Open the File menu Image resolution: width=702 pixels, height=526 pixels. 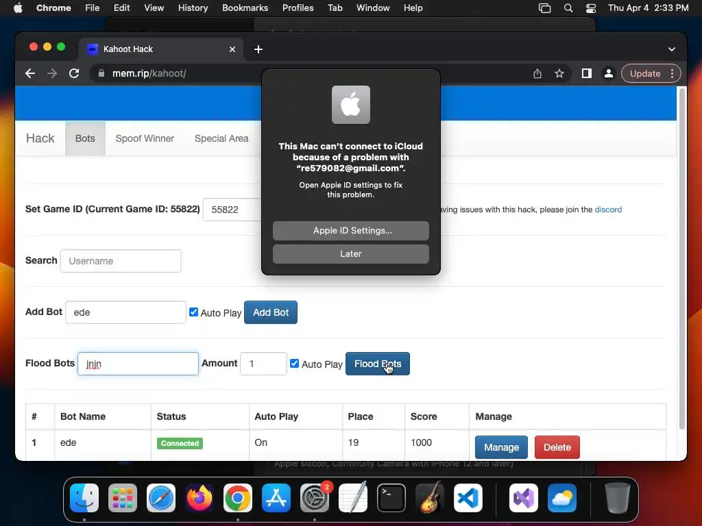(x=93, y=8)
